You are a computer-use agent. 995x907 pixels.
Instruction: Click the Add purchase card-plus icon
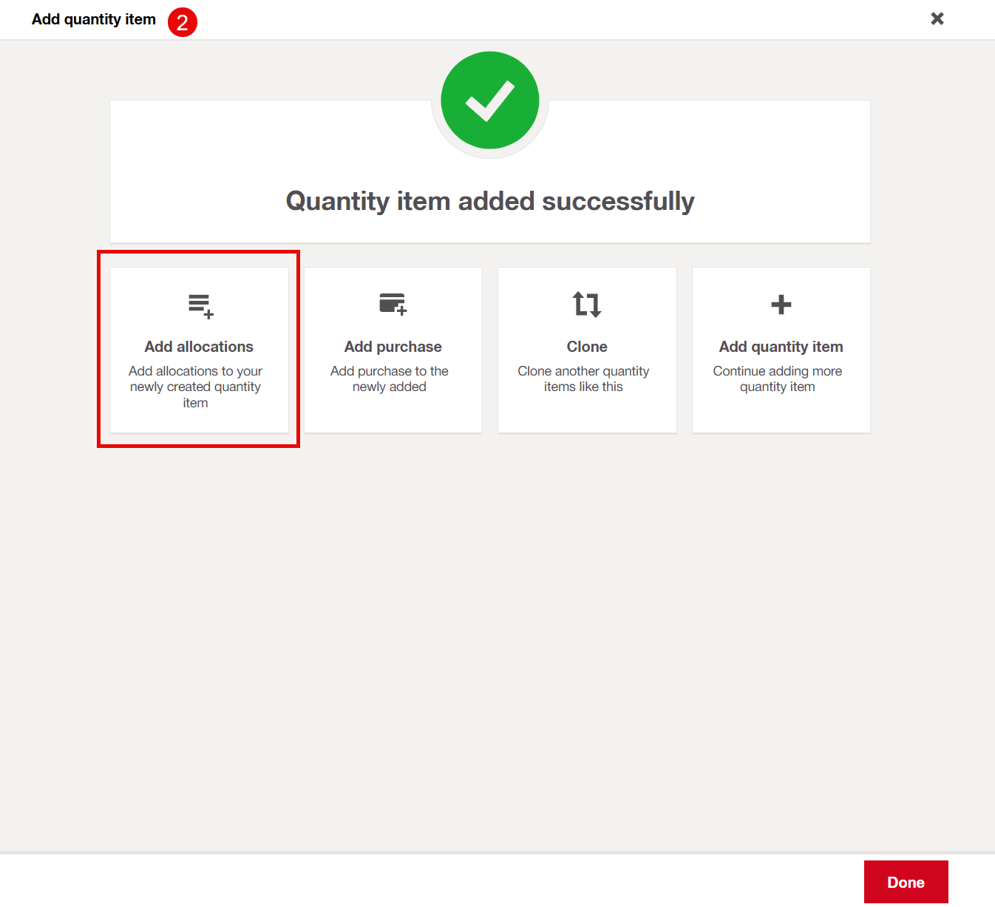coord(393,304)
